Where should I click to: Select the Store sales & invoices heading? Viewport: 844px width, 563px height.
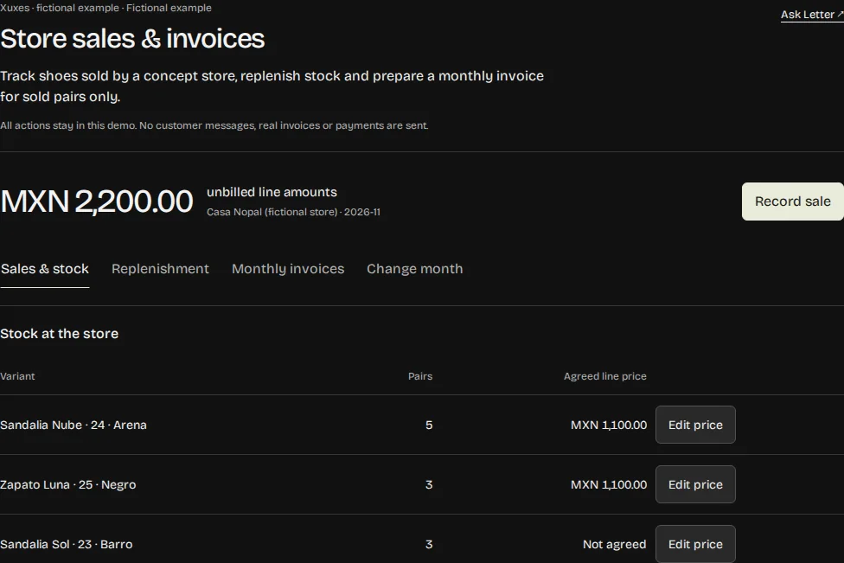(x=132, y=39)
